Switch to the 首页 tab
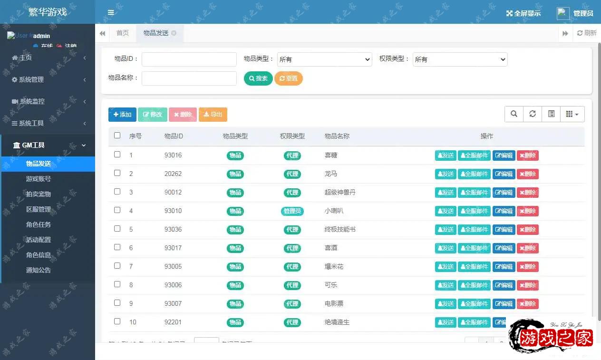Image resolution: width=601 pixels, height=360 pixels. pos(123,33)
